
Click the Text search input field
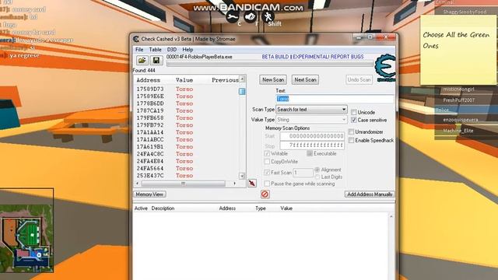[x=335, y=99]
